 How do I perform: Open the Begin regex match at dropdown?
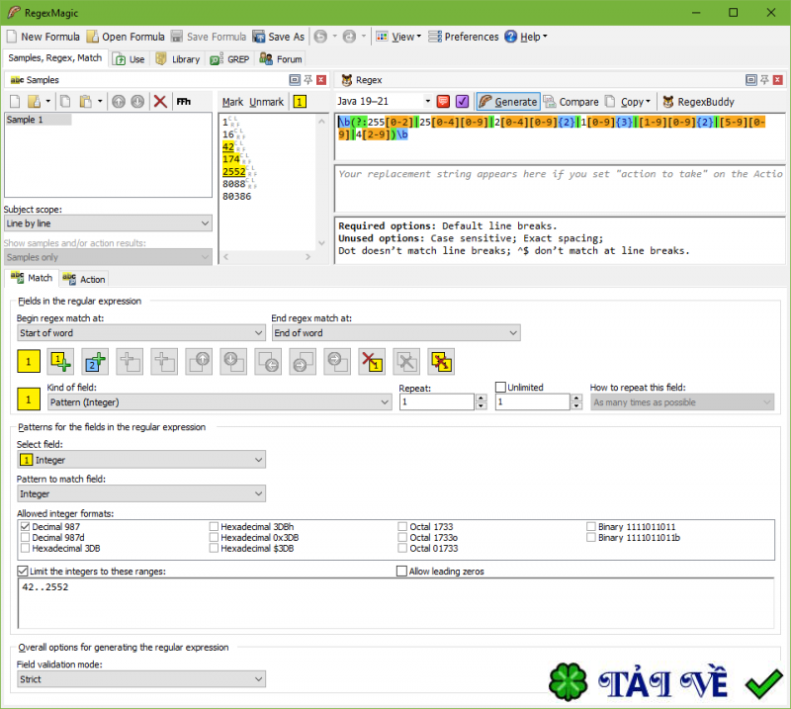tap(141, 332)
